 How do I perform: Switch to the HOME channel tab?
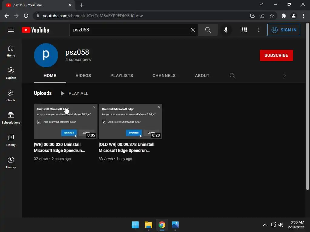point(50,76)
